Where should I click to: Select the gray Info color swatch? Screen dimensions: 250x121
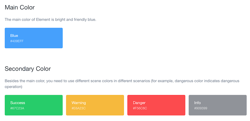[x=217, y=105]
